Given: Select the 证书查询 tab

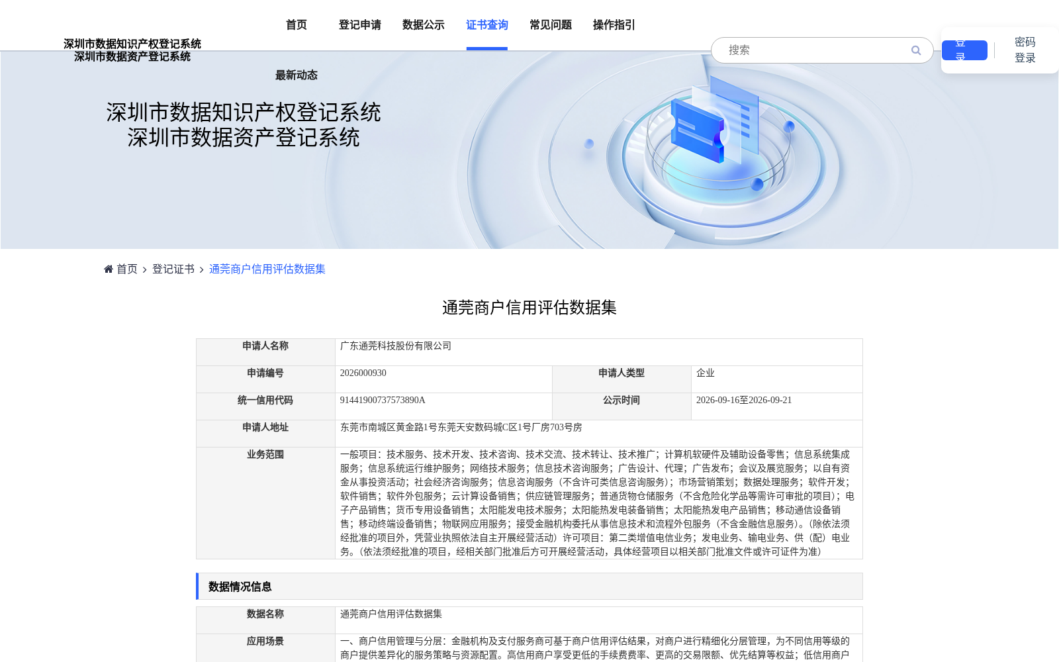Looking at the screenshot, I should [x=487, y=25].
